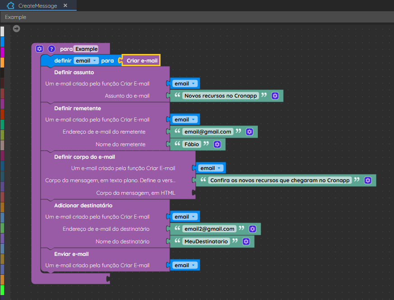Screen dimensions: 394x300
Task: Edit the 'email2@gmail.com' recipient address field
Action: tap(209, 229)
